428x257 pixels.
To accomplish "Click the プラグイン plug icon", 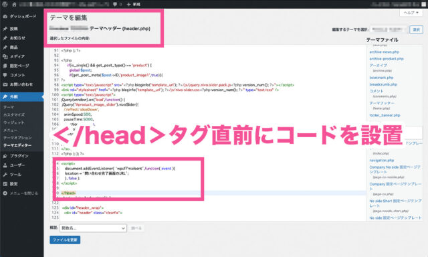I will click(x=5, y=156).
